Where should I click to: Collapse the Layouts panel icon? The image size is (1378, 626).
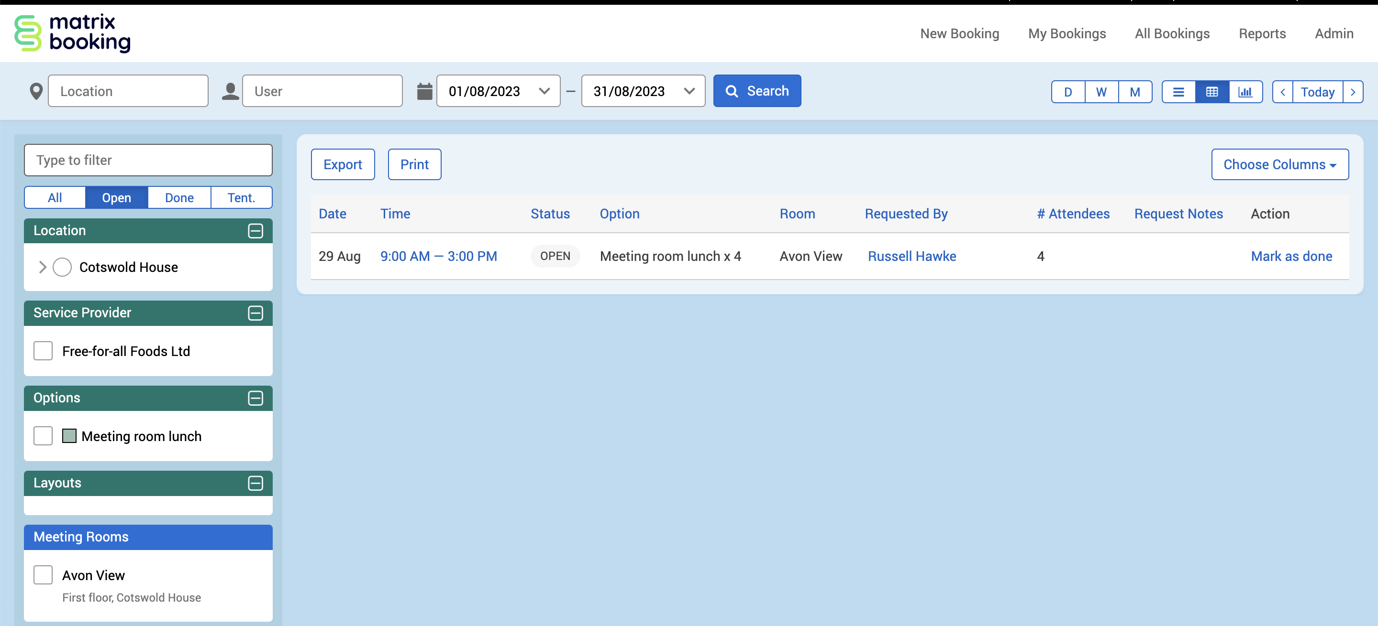[255, 484]
